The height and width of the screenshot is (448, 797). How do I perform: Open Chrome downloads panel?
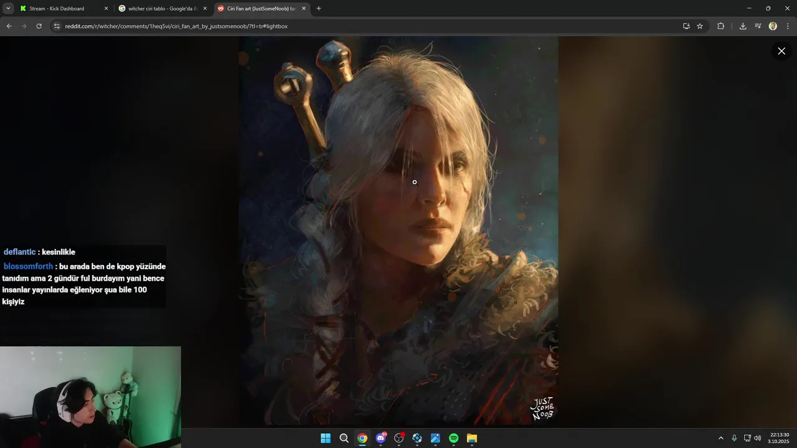pos(743,26)
